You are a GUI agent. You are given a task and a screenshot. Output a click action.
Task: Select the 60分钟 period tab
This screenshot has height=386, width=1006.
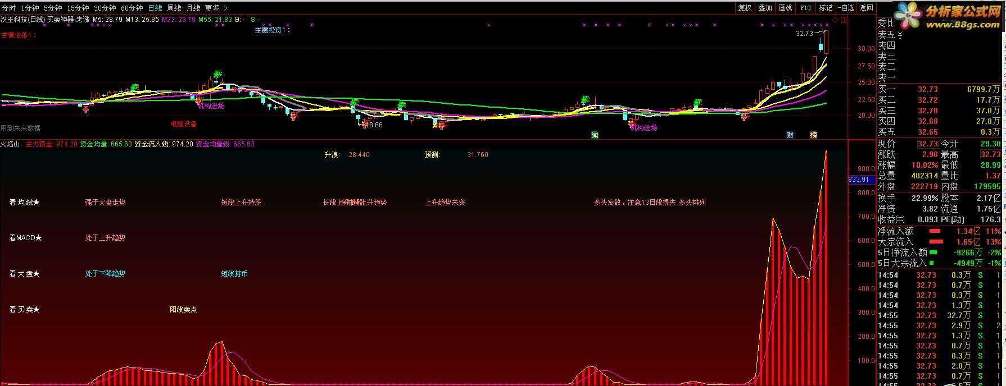coord(132,8)
